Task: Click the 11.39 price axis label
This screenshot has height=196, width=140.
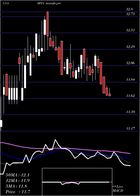Action: [x=130, y=112]
